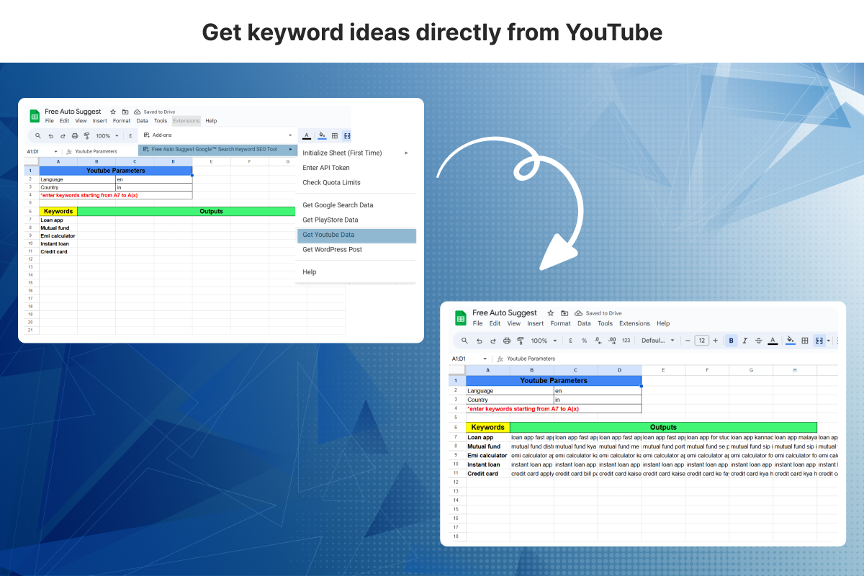Click paint format icon in left window
Viewport: 864px width, 576px height.
[x=86, y=135]
